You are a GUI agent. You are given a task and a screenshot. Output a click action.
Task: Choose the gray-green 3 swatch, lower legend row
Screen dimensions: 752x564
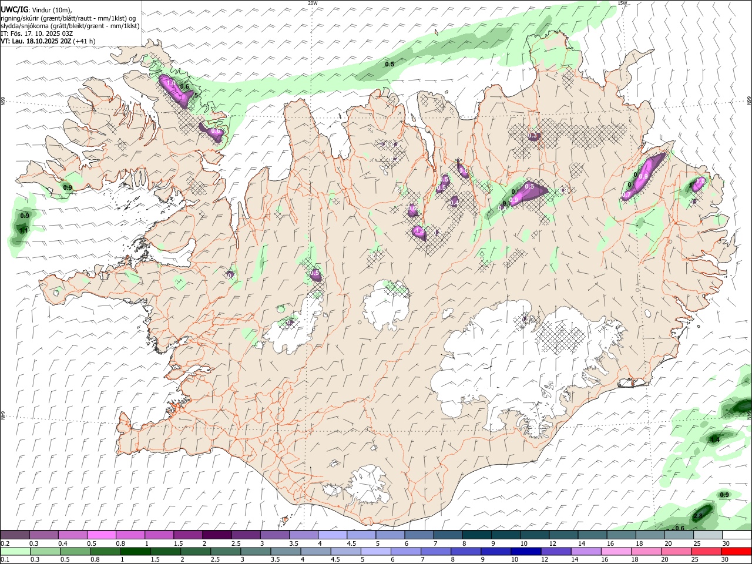click(x=256, y=552)
